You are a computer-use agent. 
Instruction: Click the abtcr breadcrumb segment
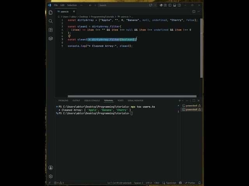click(74, 17)
